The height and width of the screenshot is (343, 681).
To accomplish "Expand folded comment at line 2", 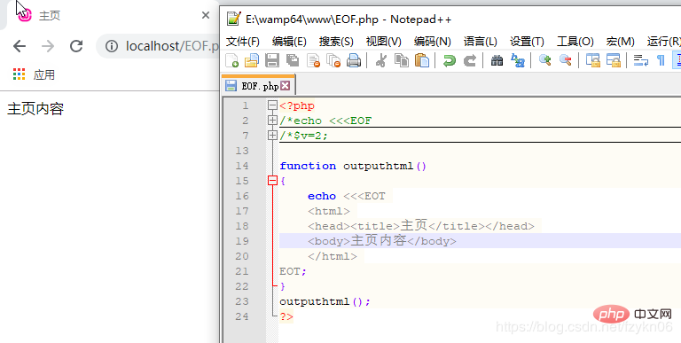I will point(272,121).
